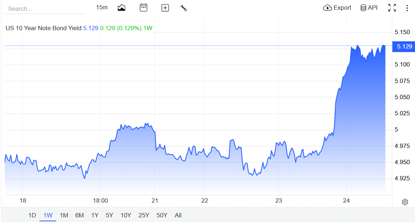Select the 25Y time range
The height and width of the screenshot is (222, 415).
pyautogui.click(x=144, y=215)
